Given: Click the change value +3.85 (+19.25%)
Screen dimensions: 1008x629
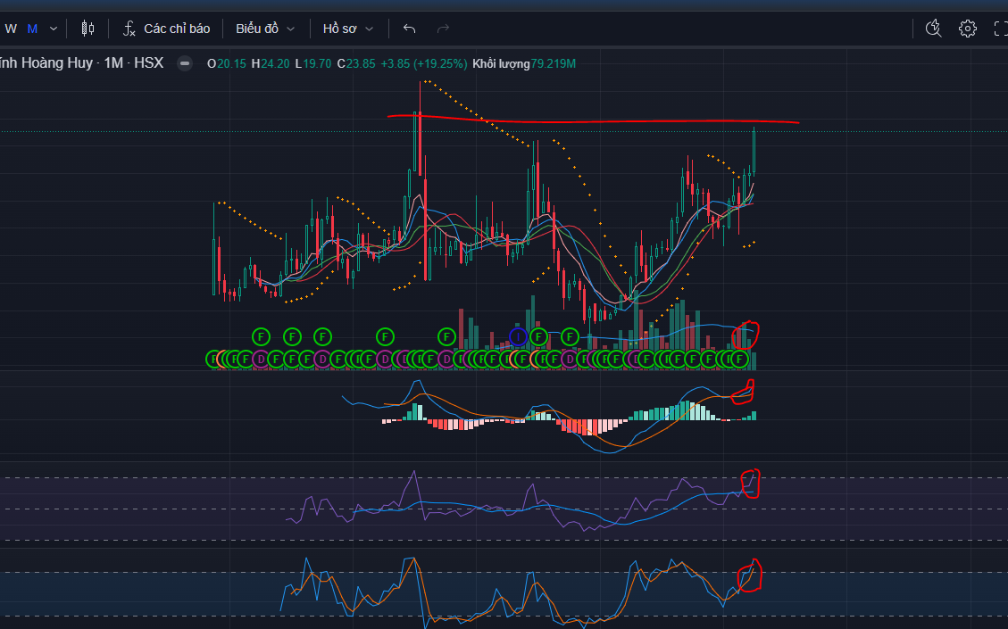Looking at the screenshot, I should click(x=423, y=63).
